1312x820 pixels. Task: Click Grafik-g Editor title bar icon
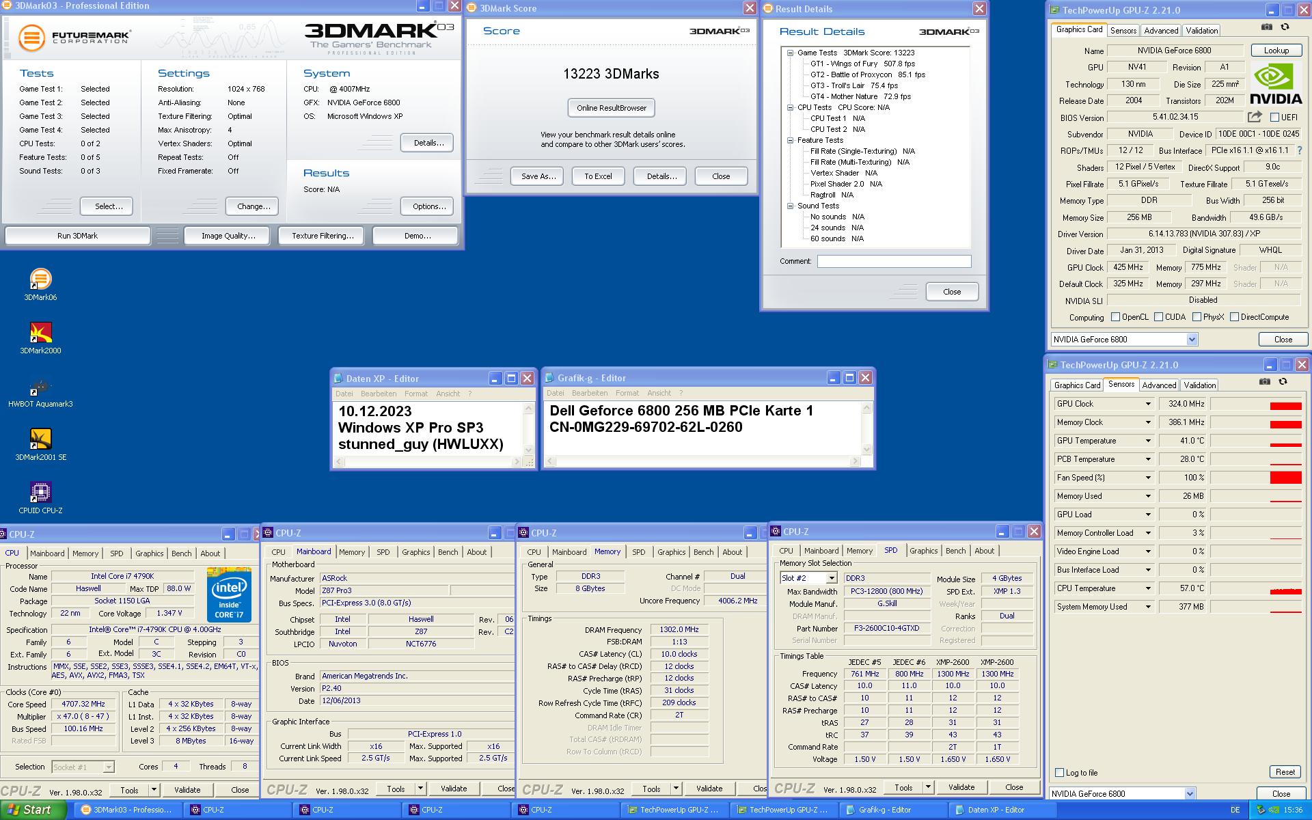pos(549,378)
